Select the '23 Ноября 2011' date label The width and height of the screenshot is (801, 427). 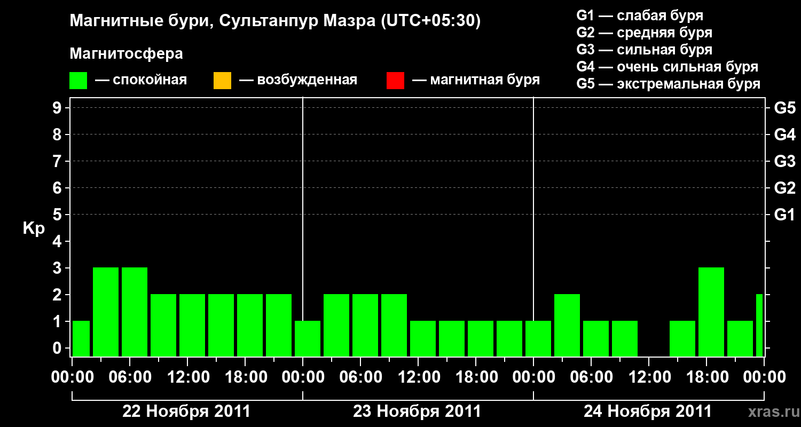[417, 412]
